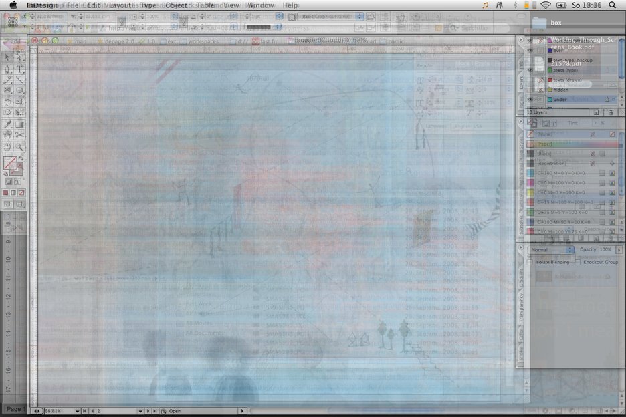Open the blending mode 'Normal' dropdown
Screen dimensions: 626x417
click(x=552, y=250)
